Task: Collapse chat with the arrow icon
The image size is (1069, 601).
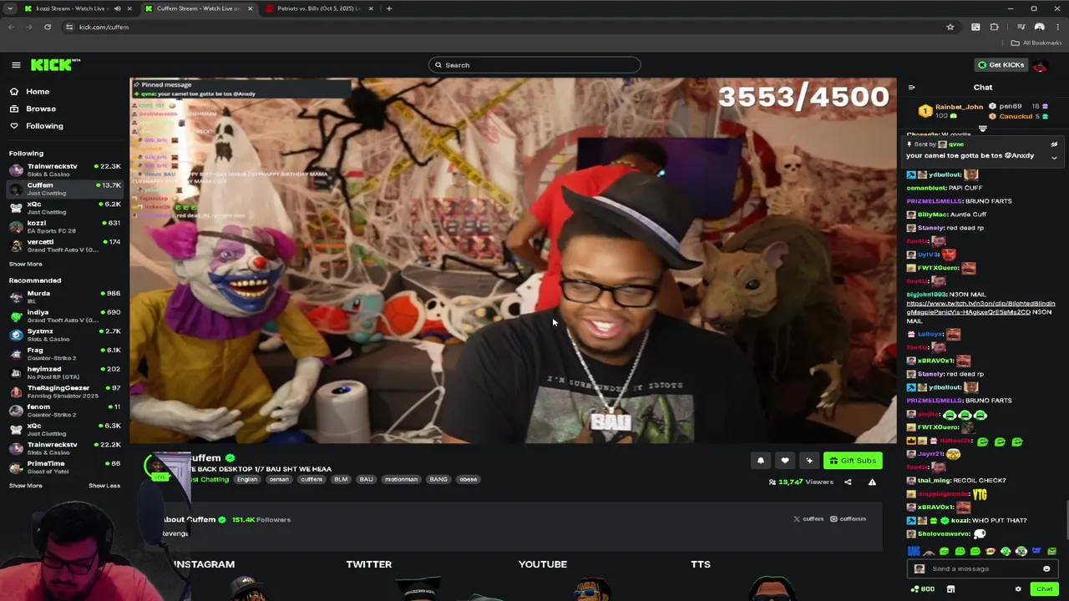Action: (x=911, y=87)
